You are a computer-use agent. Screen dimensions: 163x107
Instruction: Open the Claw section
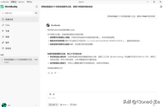(19, 25)
